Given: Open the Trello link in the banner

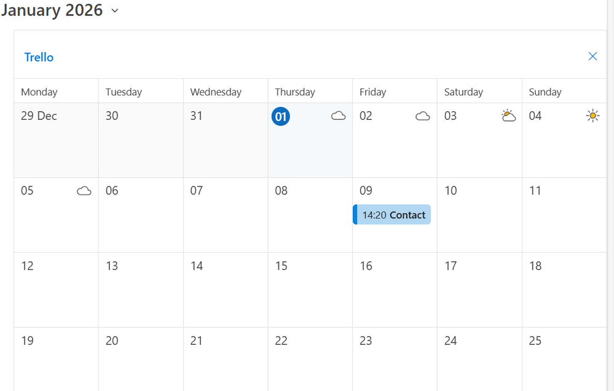Looking at the screenshot, I should point(39,57).
